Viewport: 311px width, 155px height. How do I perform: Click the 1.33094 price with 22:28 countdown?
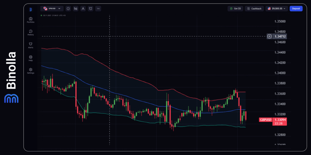click(x=280, y=121)
